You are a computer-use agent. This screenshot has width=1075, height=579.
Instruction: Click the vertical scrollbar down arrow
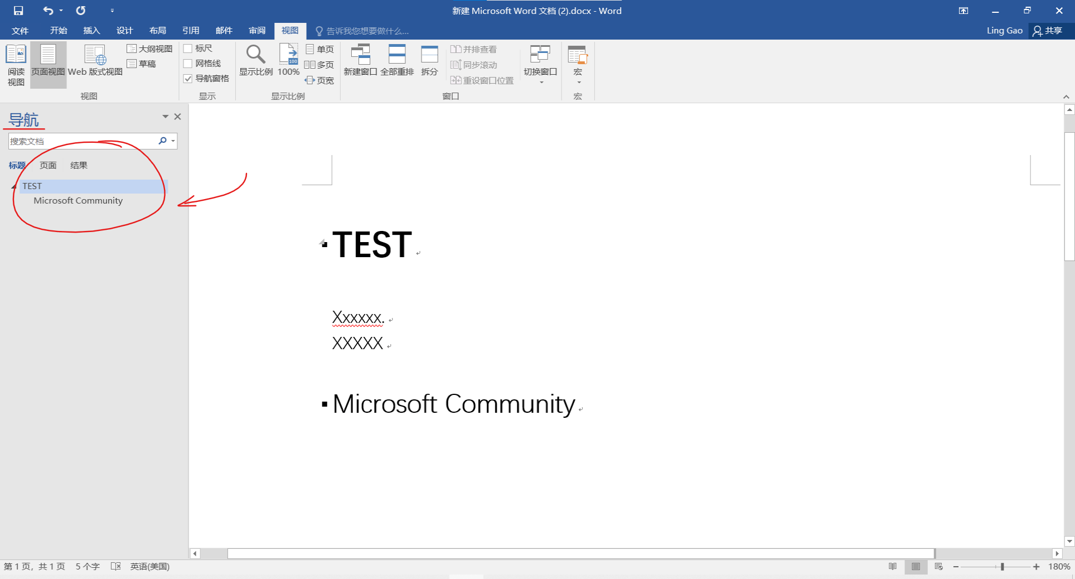[1069, 541]
